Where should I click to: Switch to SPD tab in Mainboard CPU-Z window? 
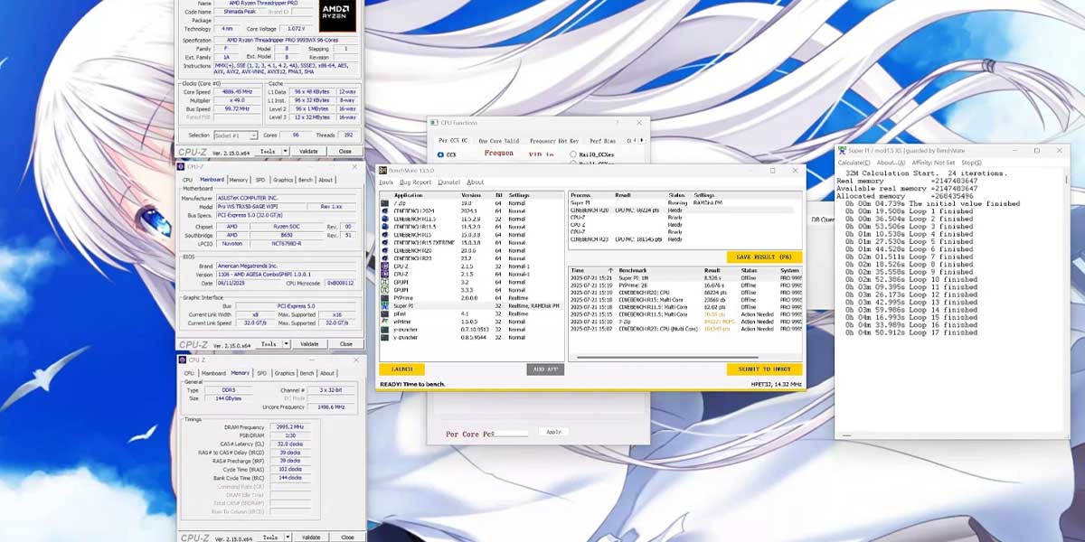point(260,180)
